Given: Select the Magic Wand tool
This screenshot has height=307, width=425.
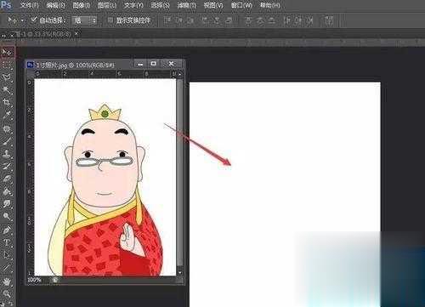Looking at the screenshot, I should (x=7, y=90).
